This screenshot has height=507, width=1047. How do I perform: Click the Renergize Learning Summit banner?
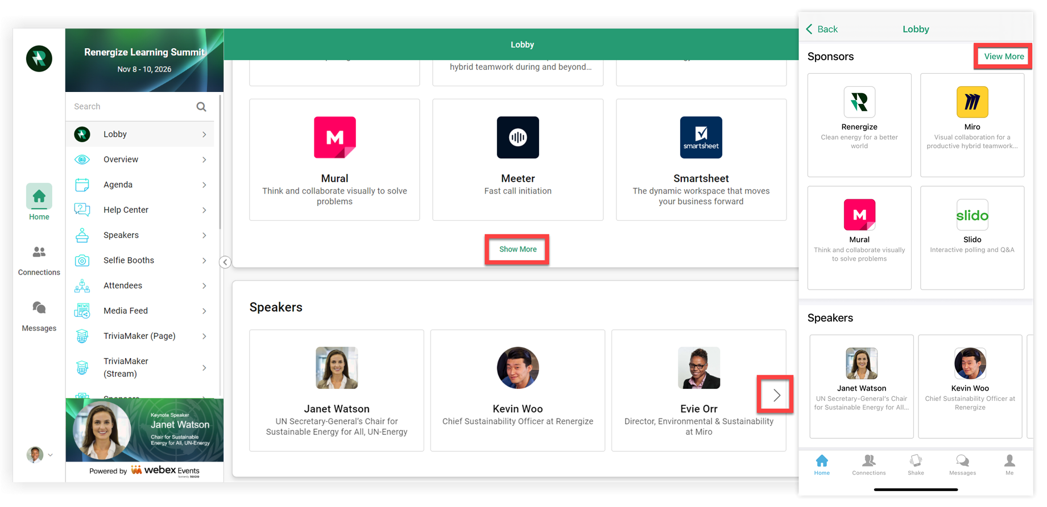(x=144, y=60)
